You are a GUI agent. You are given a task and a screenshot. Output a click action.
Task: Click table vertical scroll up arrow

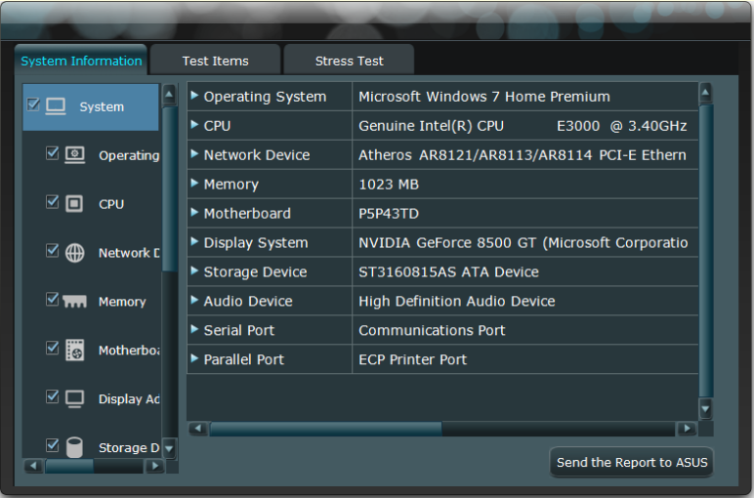(705, 94)
